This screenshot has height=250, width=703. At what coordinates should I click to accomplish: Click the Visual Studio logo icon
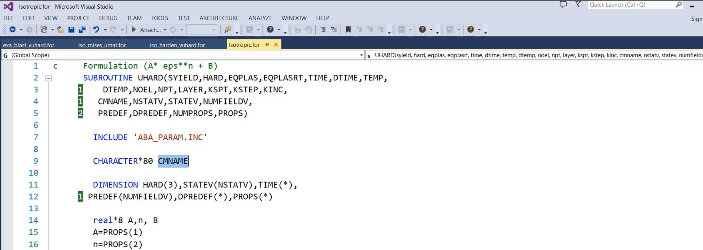(x=8, y=6)
